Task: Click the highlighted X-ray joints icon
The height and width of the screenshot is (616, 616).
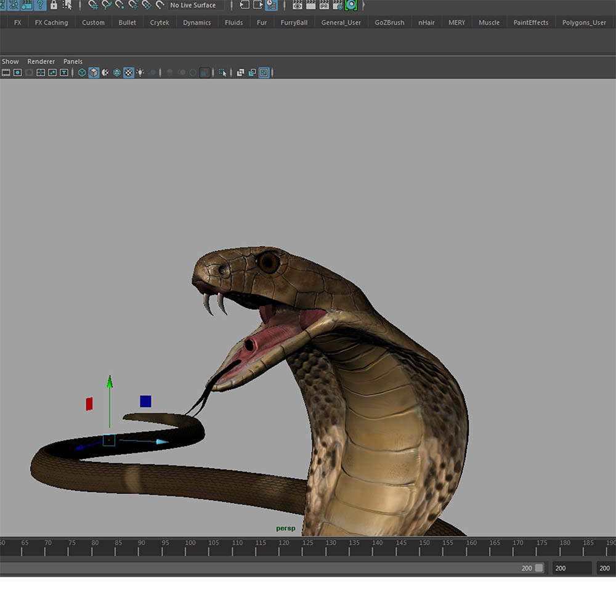Action: pyautogui.click(x=264, y=72)
